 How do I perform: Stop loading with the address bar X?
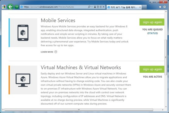click(103, 7)
